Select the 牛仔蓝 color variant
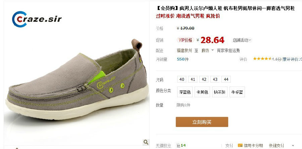Screen dimensions: 302x149 (237, 92)
